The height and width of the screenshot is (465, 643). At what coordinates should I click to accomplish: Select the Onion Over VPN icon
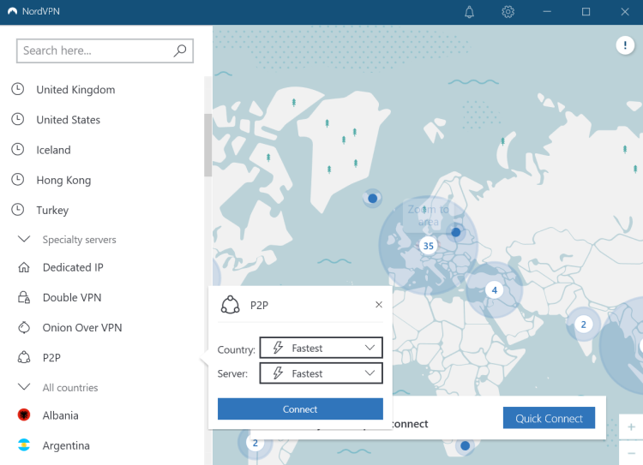click(x=24, y=327)
